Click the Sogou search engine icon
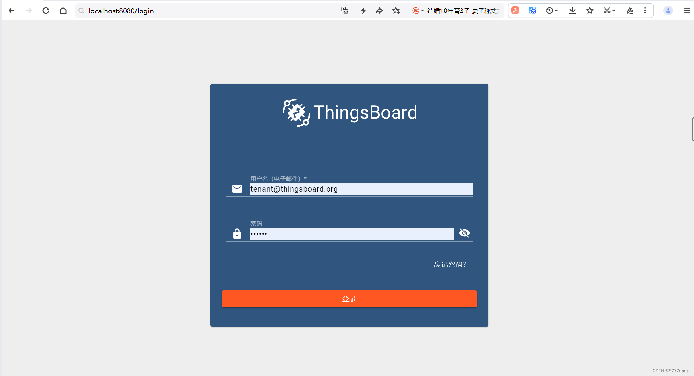The height and width of the screenshot is (376, 694). pos(416,11)
